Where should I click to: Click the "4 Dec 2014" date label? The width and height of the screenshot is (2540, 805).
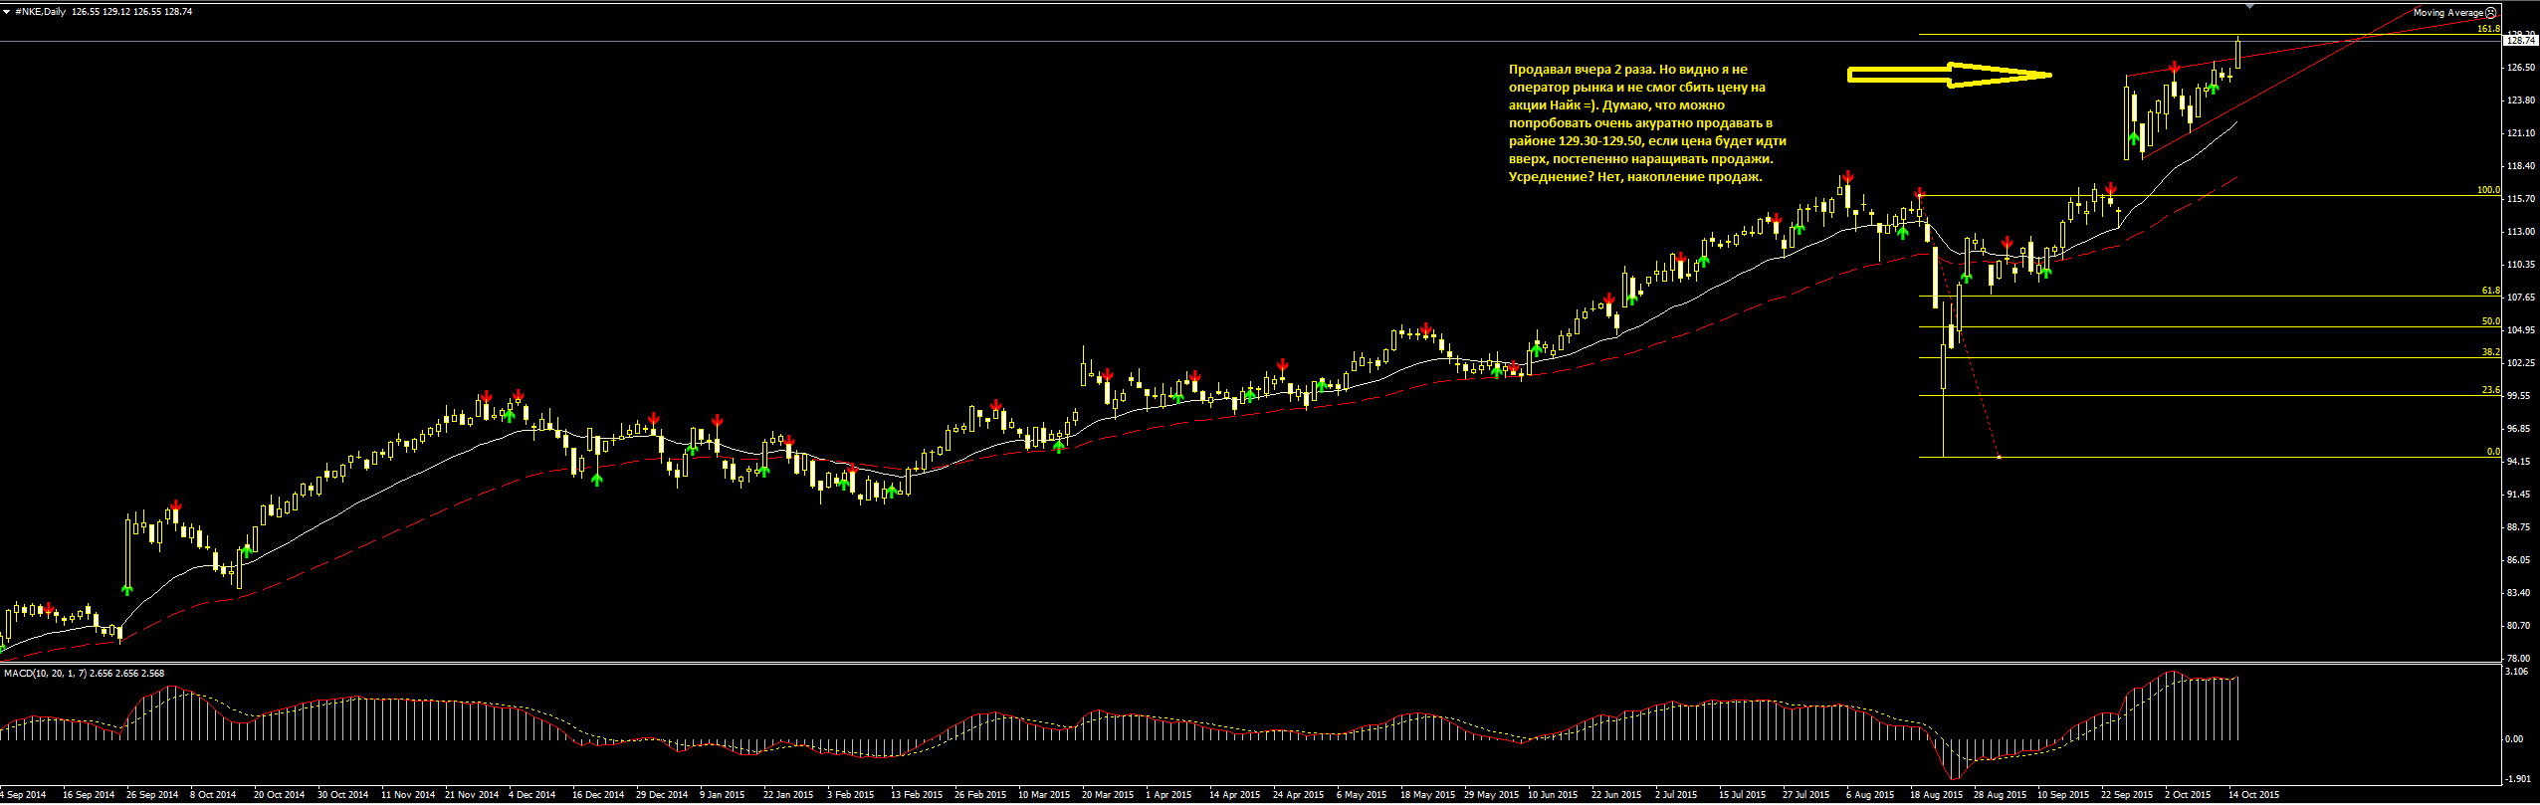coord(532,795)
